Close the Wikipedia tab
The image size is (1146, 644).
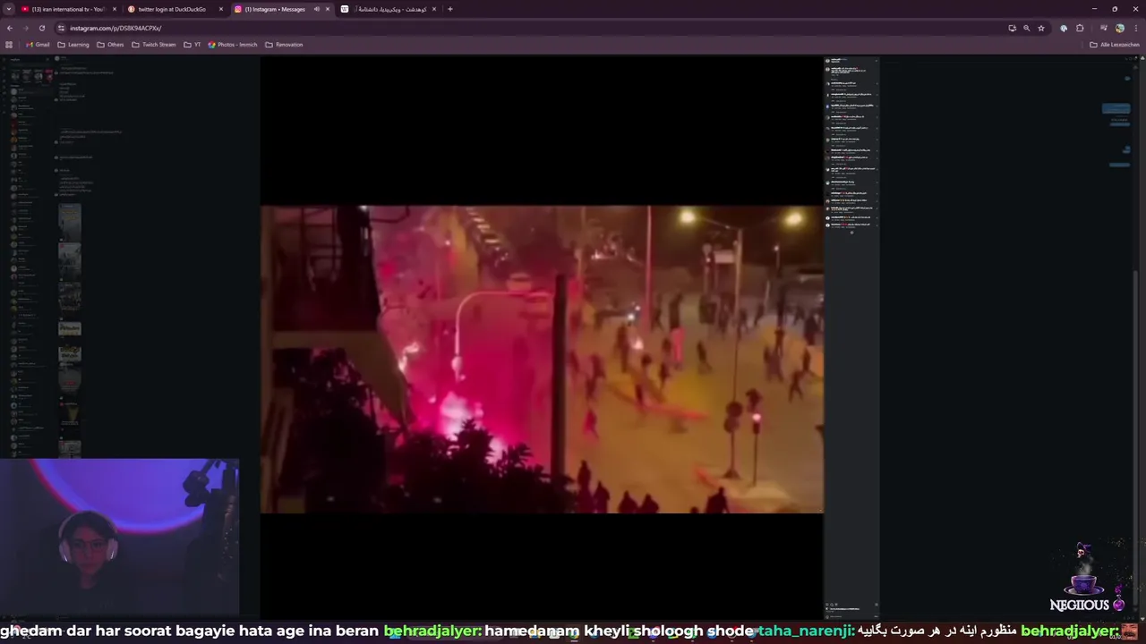coord(434,9)
